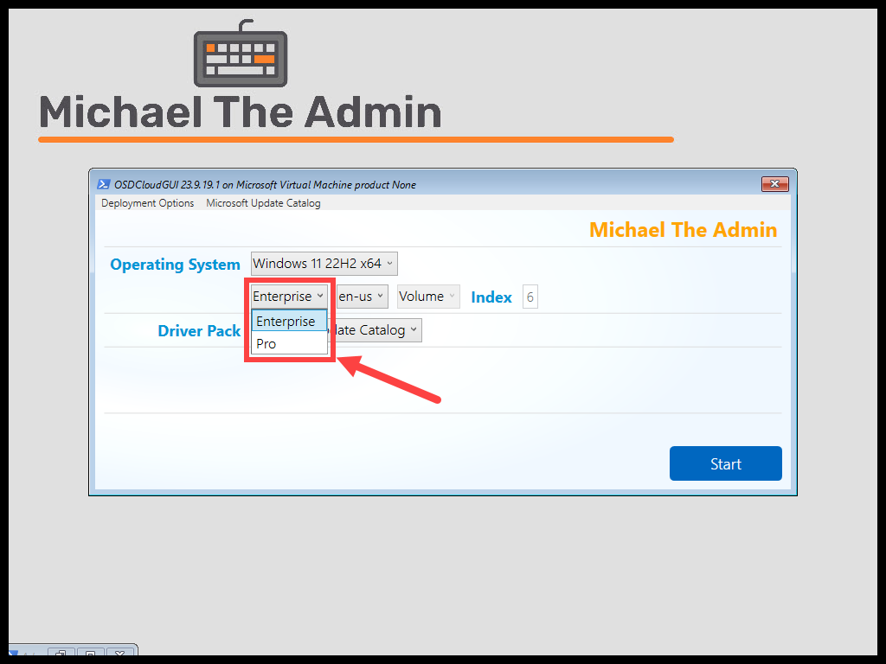Choose Pro from the edition list
The image size is (886, 664).
coord(289,343)
